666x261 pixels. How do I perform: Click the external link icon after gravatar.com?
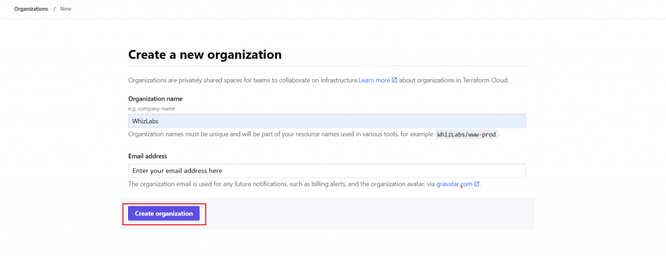477,184
